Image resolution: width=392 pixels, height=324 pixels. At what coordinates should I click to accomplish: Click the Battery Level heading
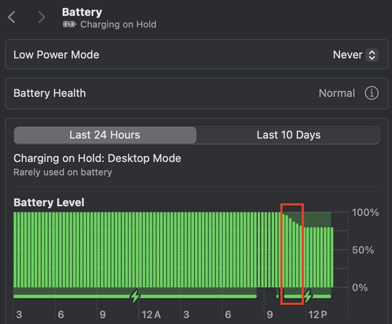pos(49,202)
